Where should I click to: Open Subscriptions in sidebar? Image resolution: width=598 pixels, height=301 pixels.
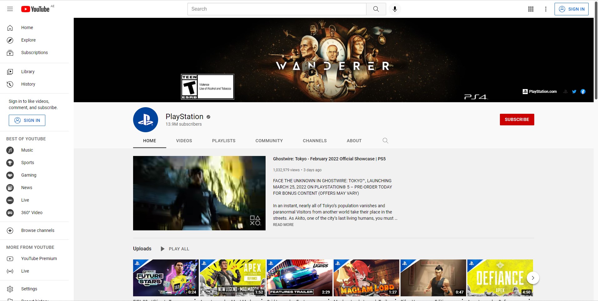coord(34,53)
